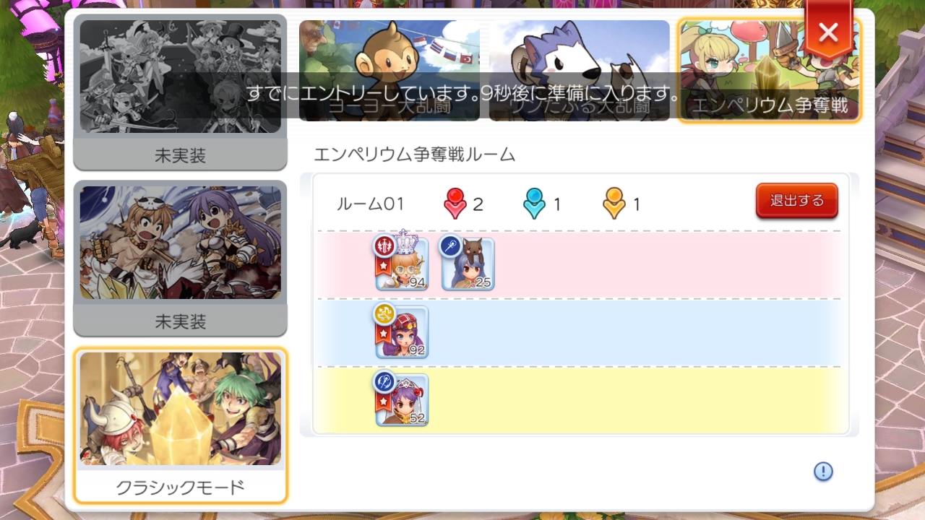Switch to the monkey ヨーヨー大乱闘 tab

390,70
